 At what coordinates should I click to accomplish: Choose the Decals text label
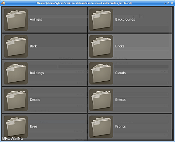tap(35, 100)
